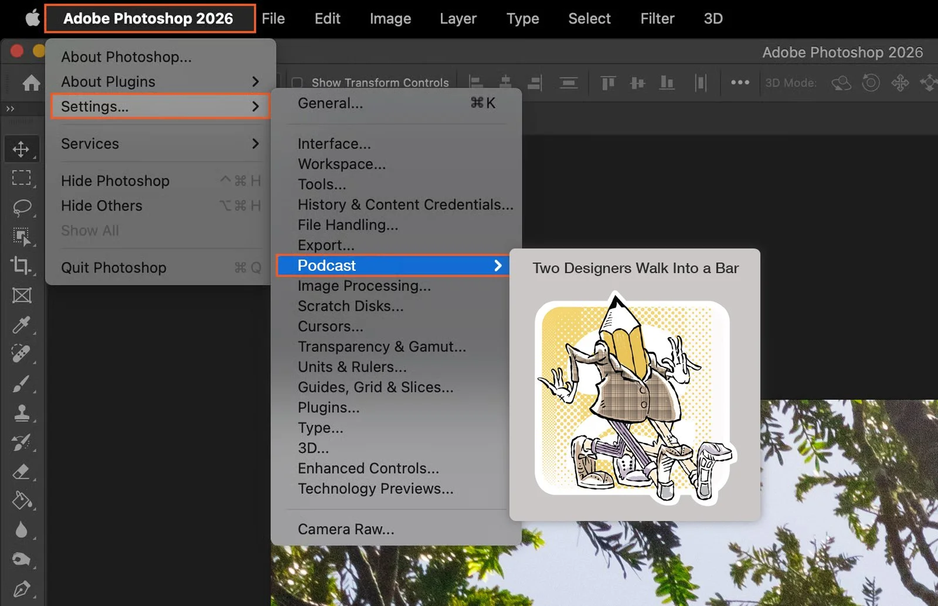Screen dimensions: 938x606
Task: Select the Clone Stamp tool
Action: point(21,413)
